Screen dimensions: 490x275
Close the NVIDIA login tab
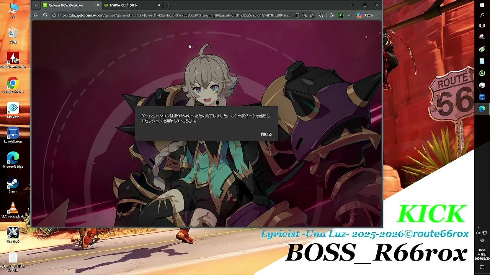159,5
